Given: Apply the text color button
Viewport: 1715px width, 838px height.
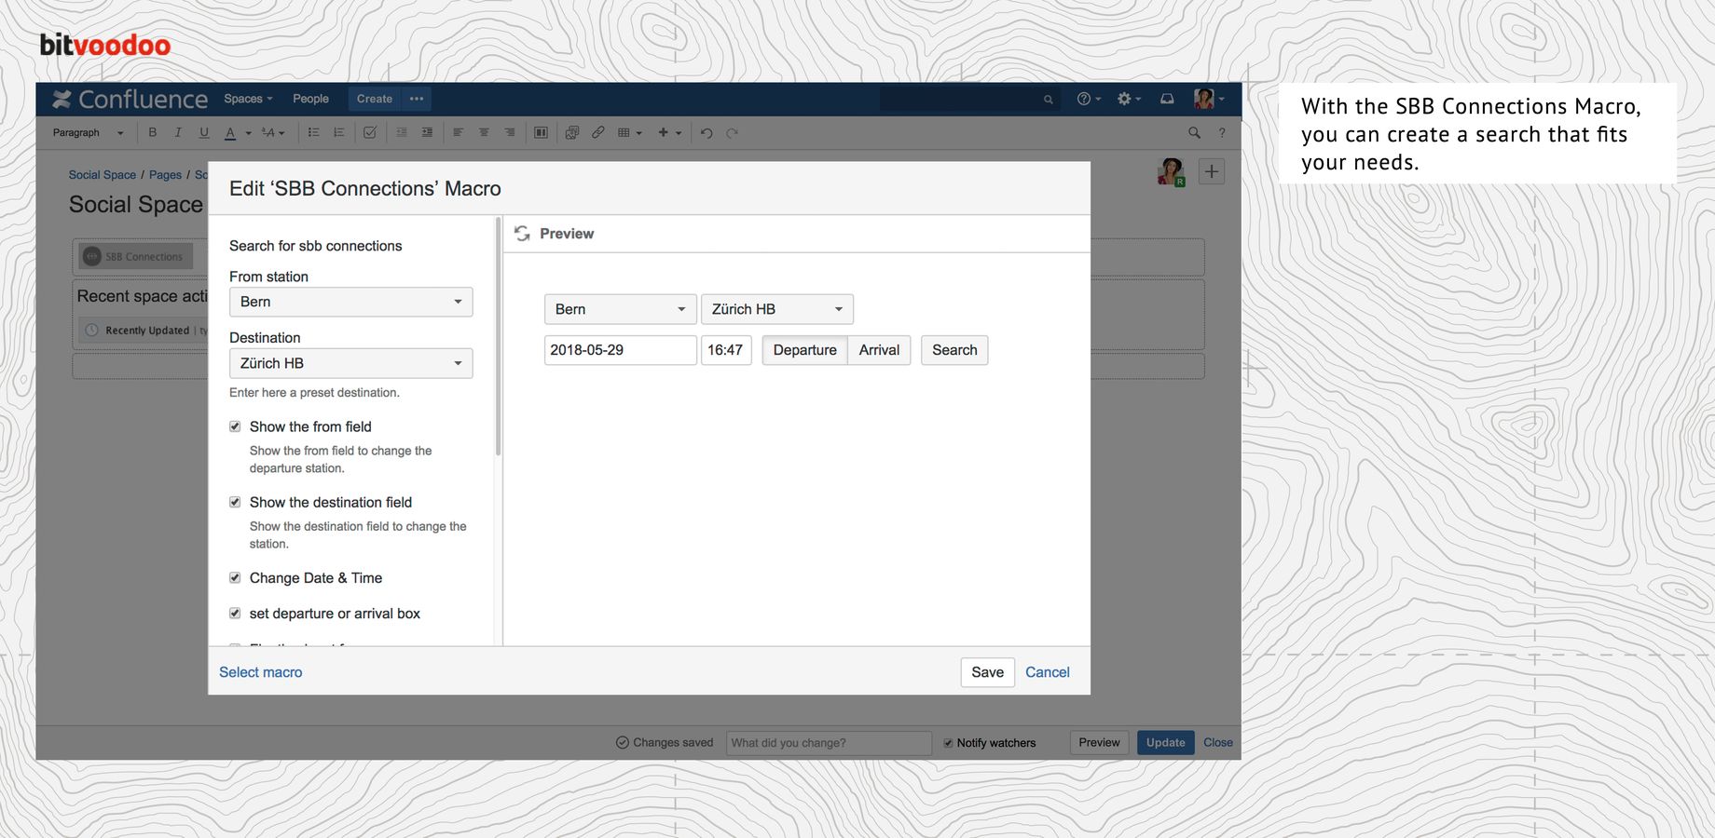Looking at the screenshot, I should [x=230, y=133].
